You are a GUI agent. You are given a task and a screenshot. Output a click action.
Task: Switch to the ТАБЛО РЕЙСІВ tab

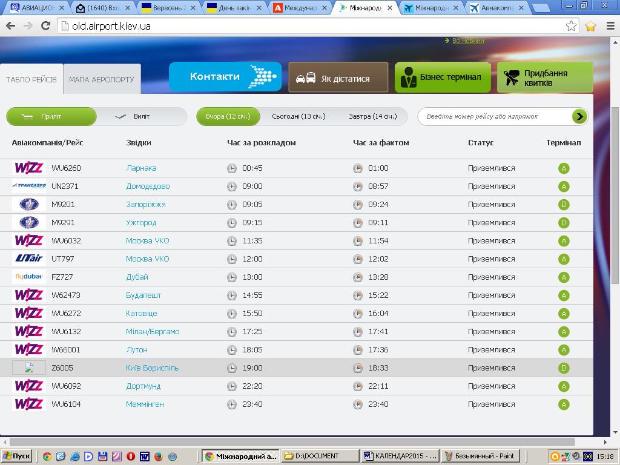31,80
